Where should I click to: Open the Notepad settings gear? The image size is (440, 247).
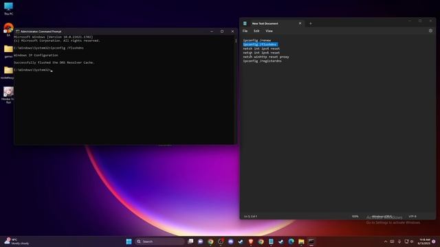(x=430, y=31)
